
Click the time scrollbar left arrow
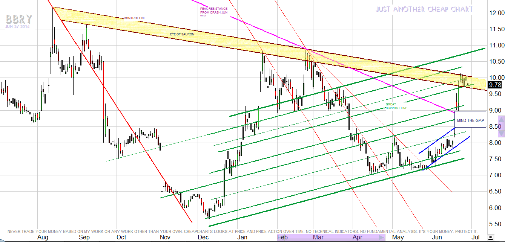click(x=280, y=237)
